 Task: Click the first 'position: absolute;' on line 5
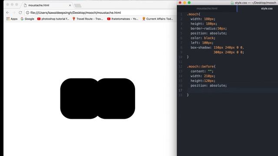(208, 33)
